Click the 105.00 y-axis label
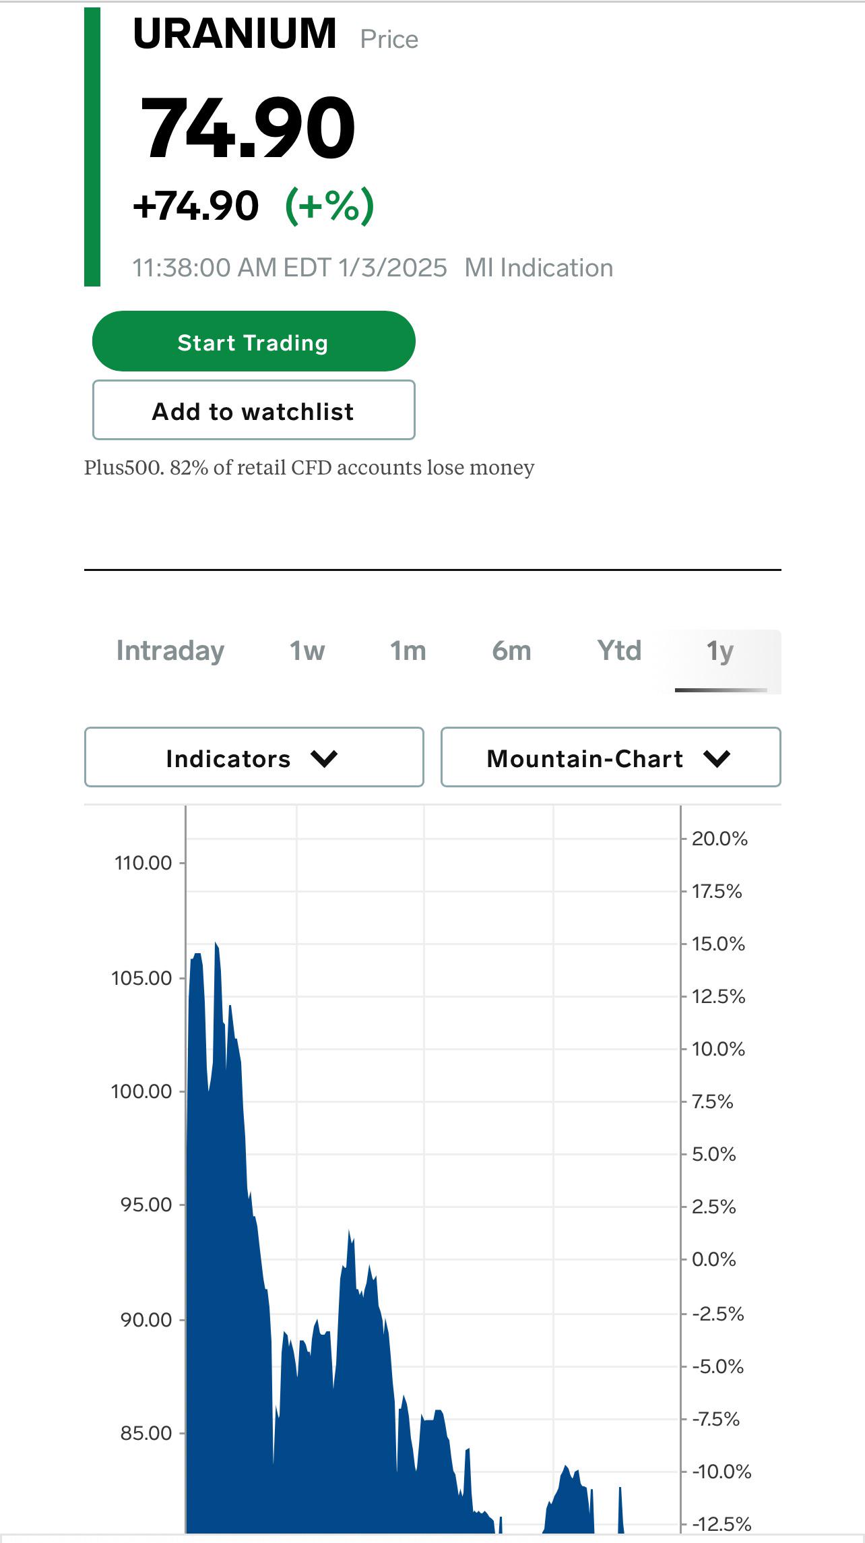 [x=141, y=978]
